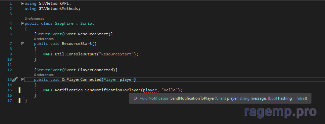Open the screwdriver quick actions icon

(x=15, y=79)
